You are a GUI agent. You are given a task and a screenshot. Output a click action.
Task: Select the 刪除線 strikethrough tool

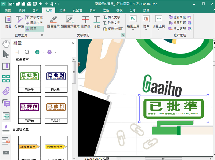click(86, 22)
